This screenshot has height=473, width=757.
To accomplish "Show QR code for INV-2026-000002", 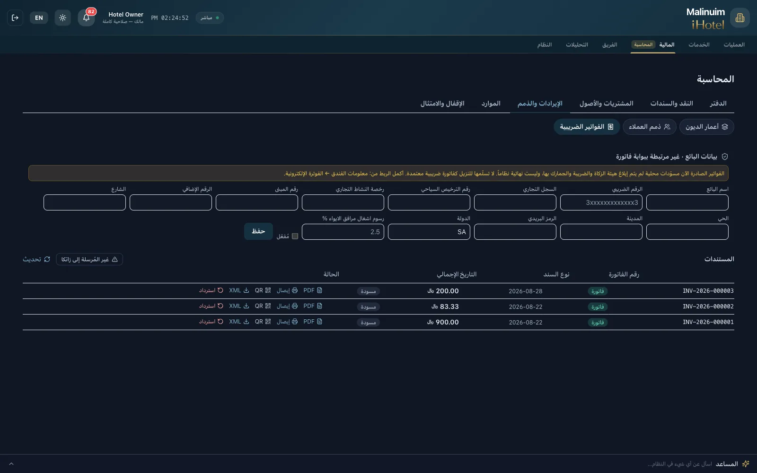I will click(263, 306).
